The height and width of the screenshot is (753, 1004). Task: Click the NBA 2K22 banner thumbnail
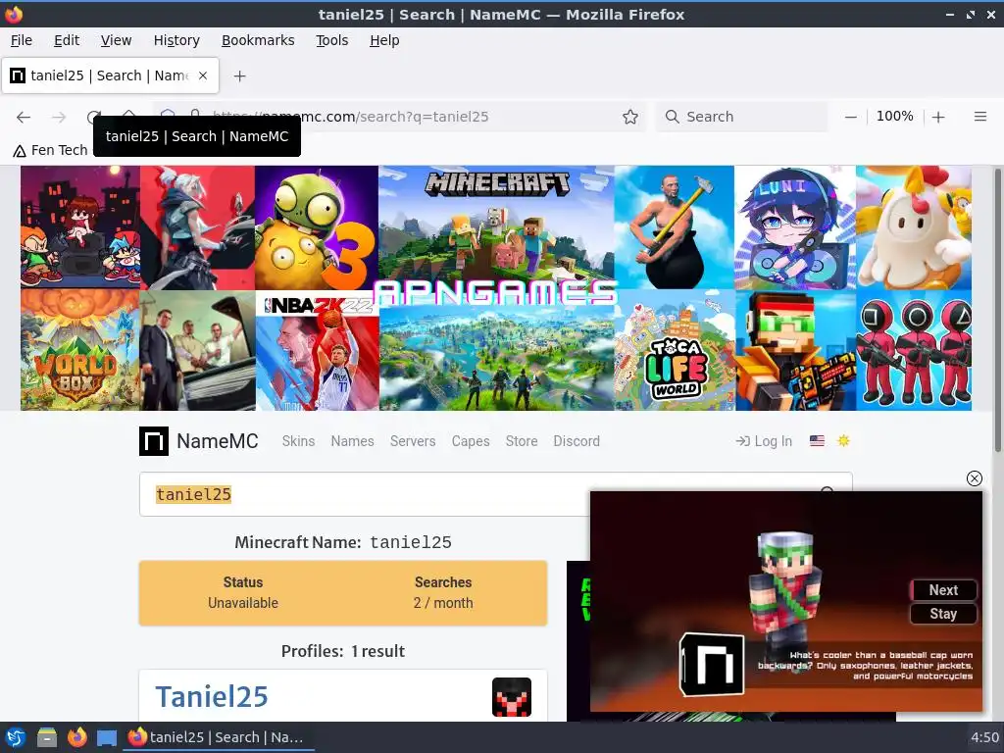pyautogui.click(x=318, y=351)
